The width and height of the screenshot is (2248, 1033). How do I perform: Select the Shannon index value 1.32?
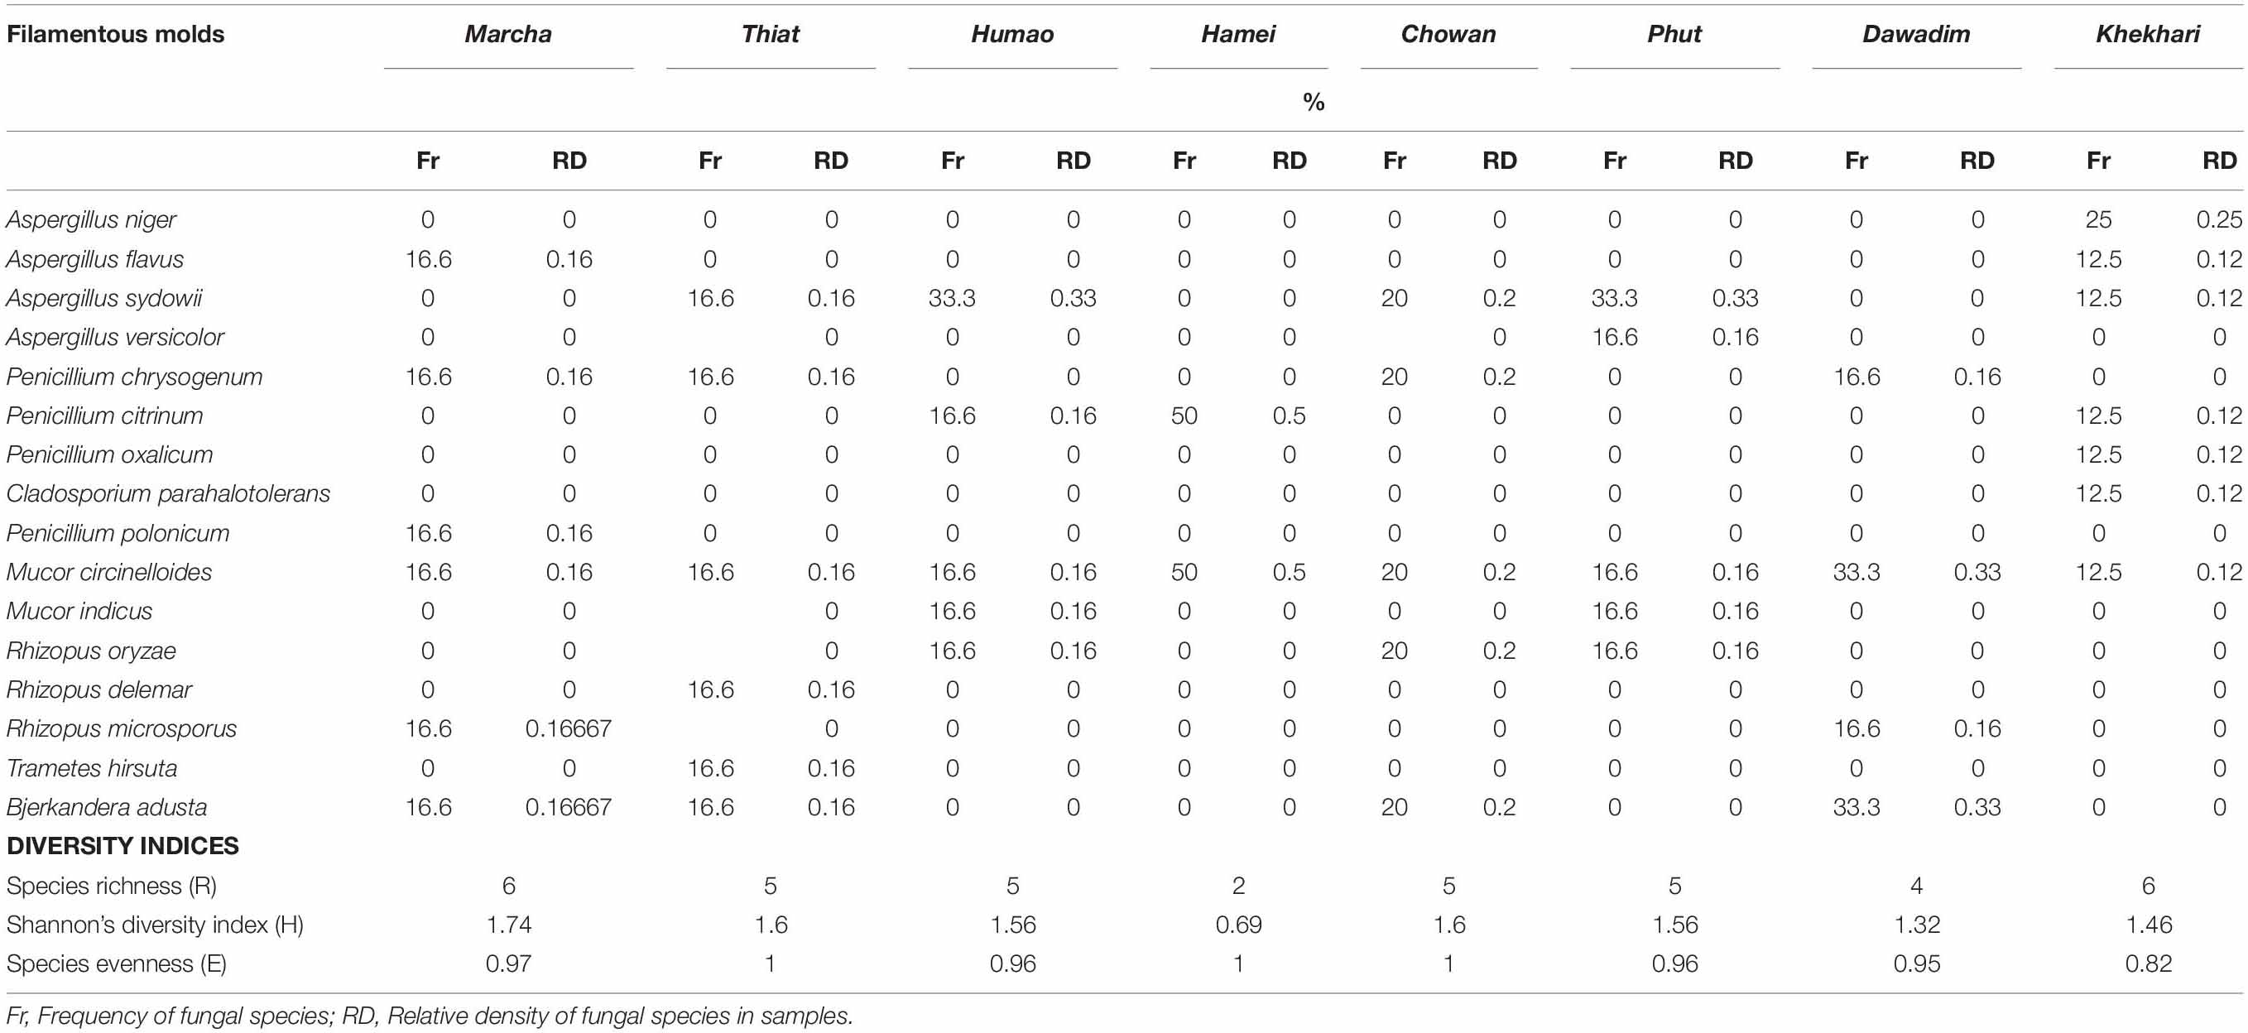(x=1915, y=925)
